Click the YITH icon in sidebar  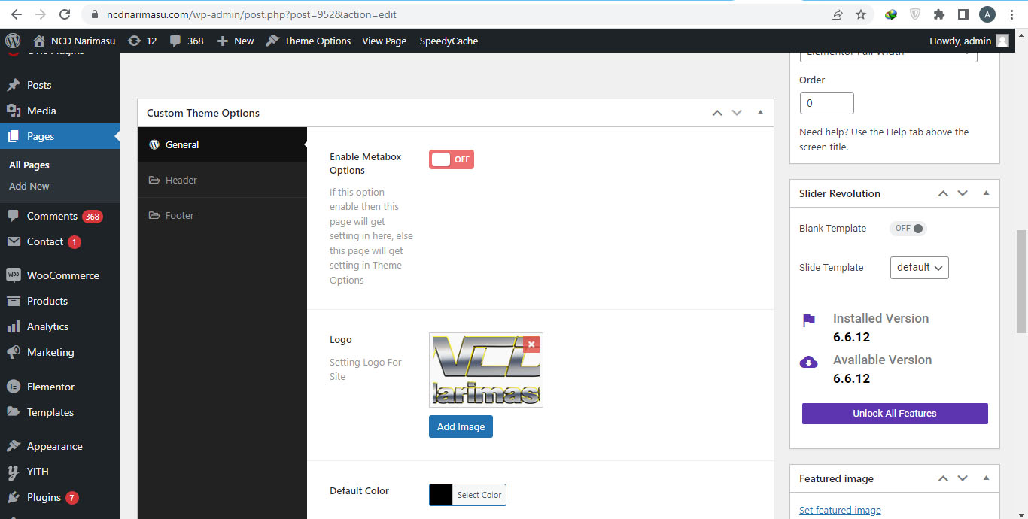click(14, 472)
